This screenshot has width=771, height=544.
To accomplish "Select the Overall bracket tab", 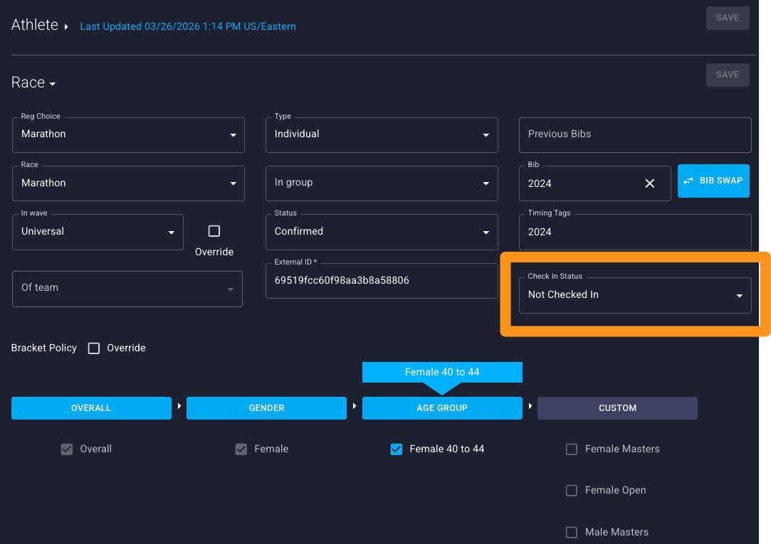I will [x=91, y=408].
